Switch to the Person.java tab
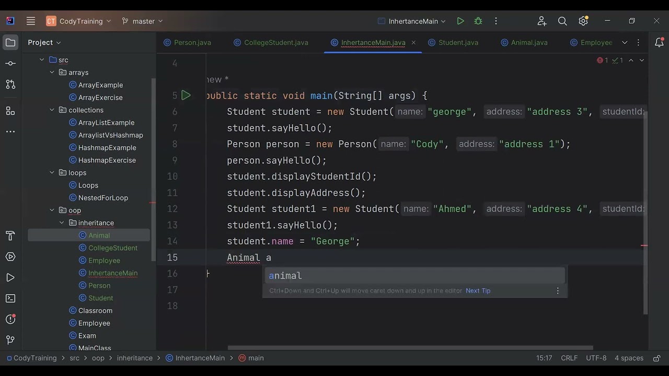 (x=187, y=42)
